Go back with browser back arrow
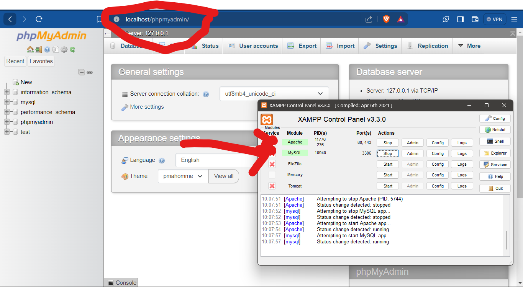 click(x=10, y=19)
